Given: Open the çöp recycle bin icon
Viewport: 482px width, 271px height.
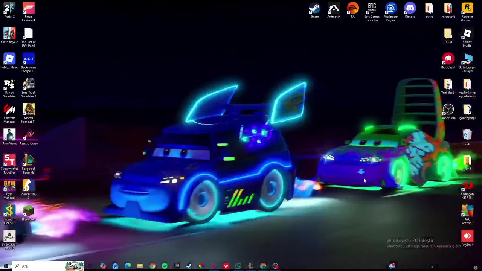Looking at the screenshot, I should click(x=467, y=137).
